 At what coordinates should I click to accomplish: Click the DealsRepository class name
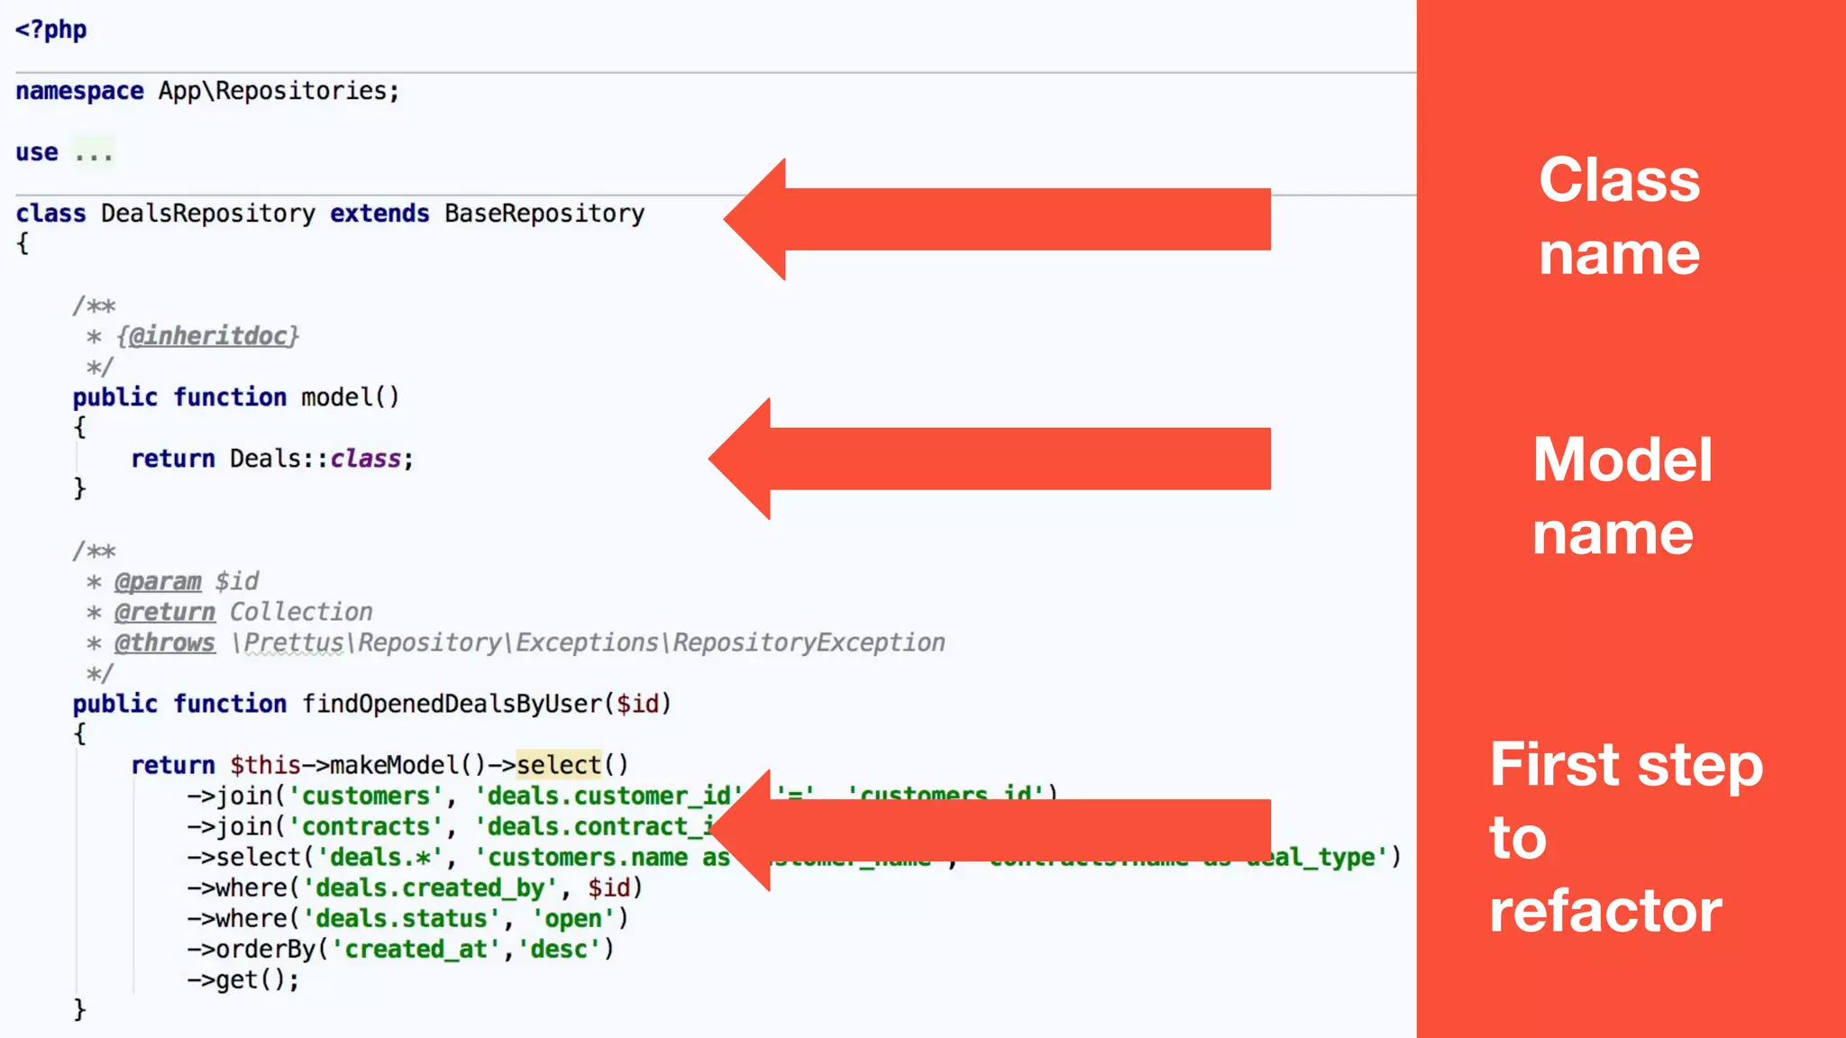pos(207,214)
